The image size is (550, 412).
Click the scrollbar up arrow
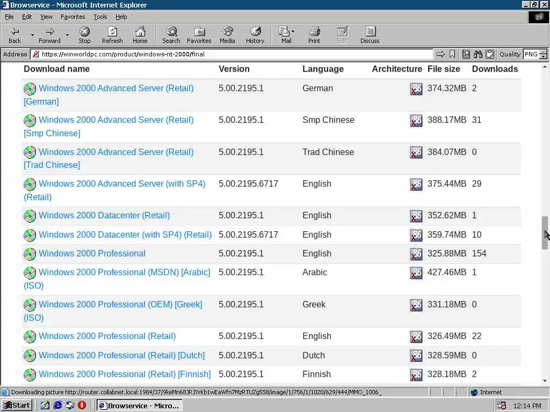pos(545,67)
